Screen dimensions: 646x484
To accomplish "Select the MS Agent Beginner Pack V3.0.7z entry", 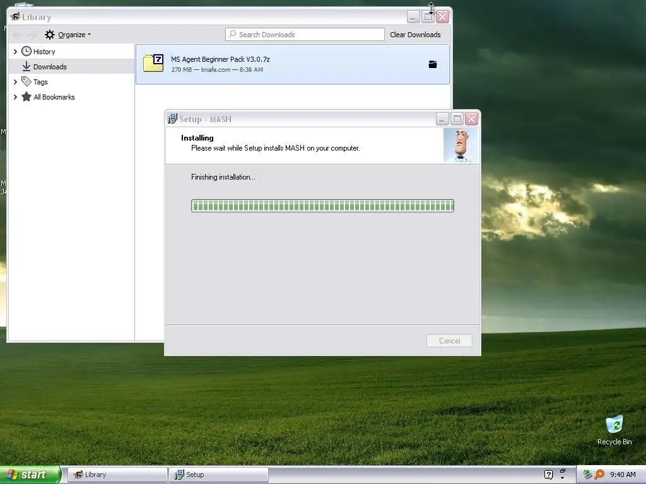I will pos(293,64).
